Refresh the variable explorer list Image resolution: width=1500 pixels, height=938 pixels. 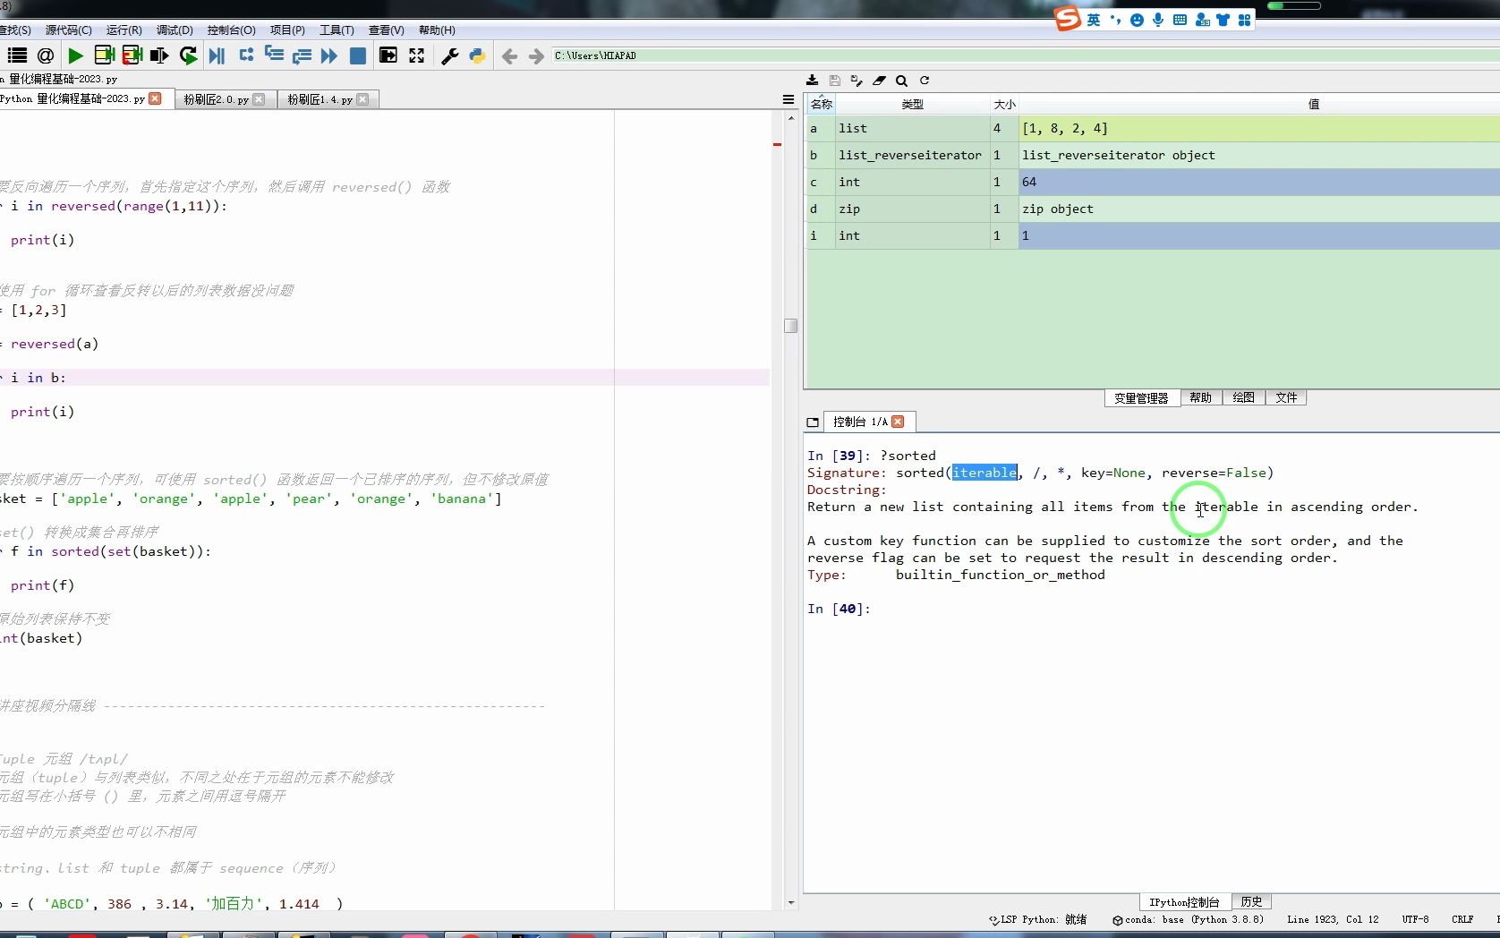tap(925, 81)
